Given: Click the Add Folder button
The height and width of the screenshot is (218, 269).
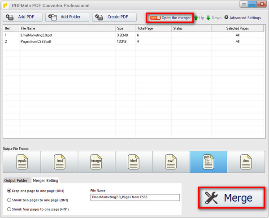Looking at the screenshot, I should pyautogui.click(x=67, y=17).
